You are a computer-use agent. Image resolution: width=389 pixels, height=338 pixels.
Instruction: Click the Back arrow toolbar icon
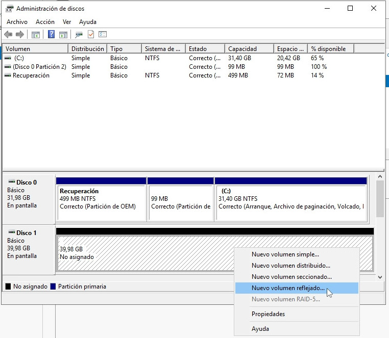point(8,35)
